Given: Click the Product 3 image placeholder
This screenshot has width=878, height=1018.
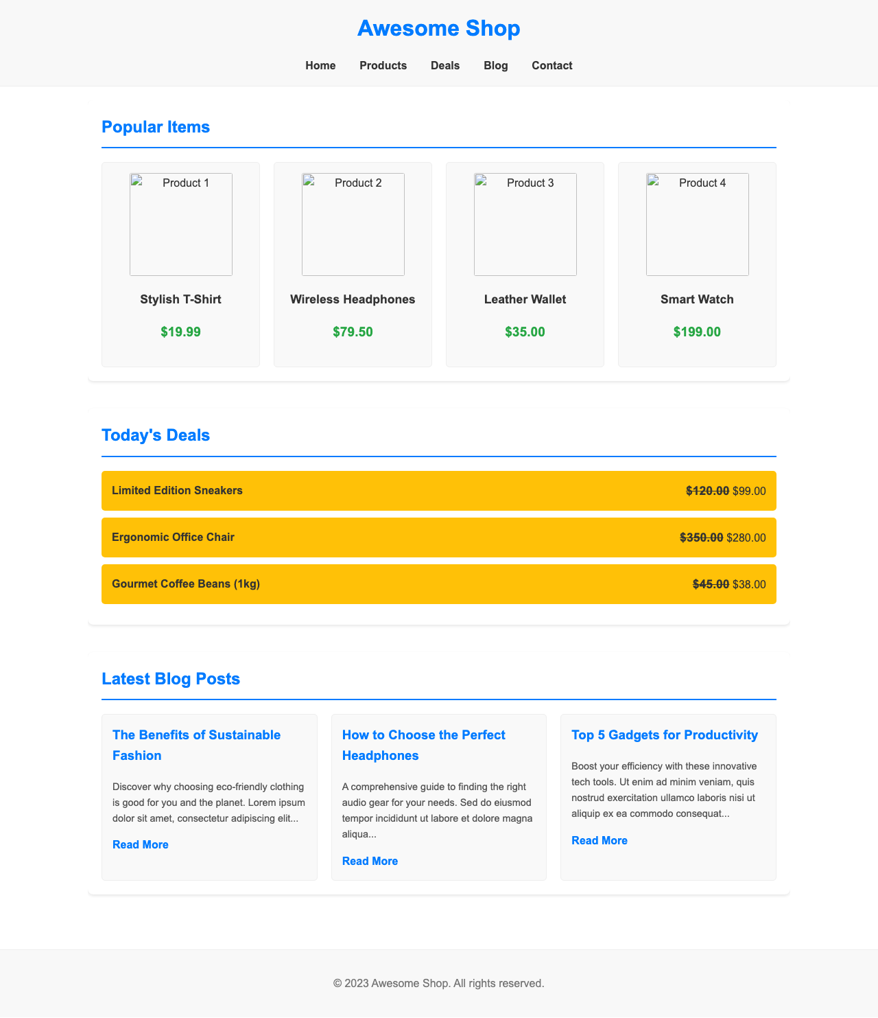Looking at the screenshot, I should click(x=525, y=224).
